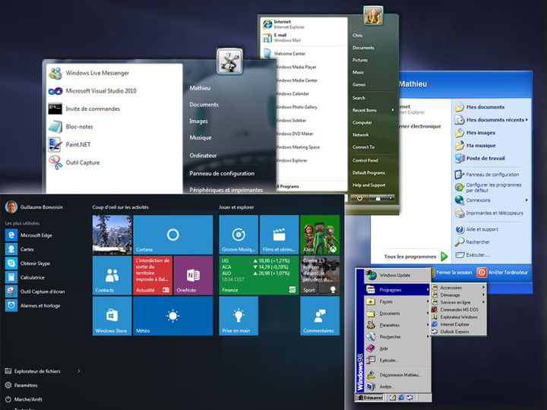
Task: Open Windows Live Messenger icon
Action: pos(55,74)
